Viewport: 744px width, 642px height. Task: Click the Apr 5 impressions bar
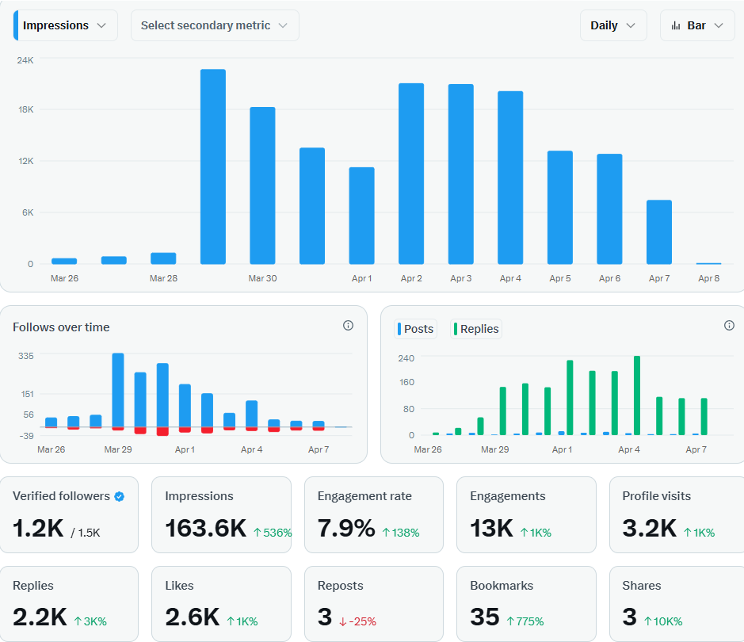tap(560, 208)
